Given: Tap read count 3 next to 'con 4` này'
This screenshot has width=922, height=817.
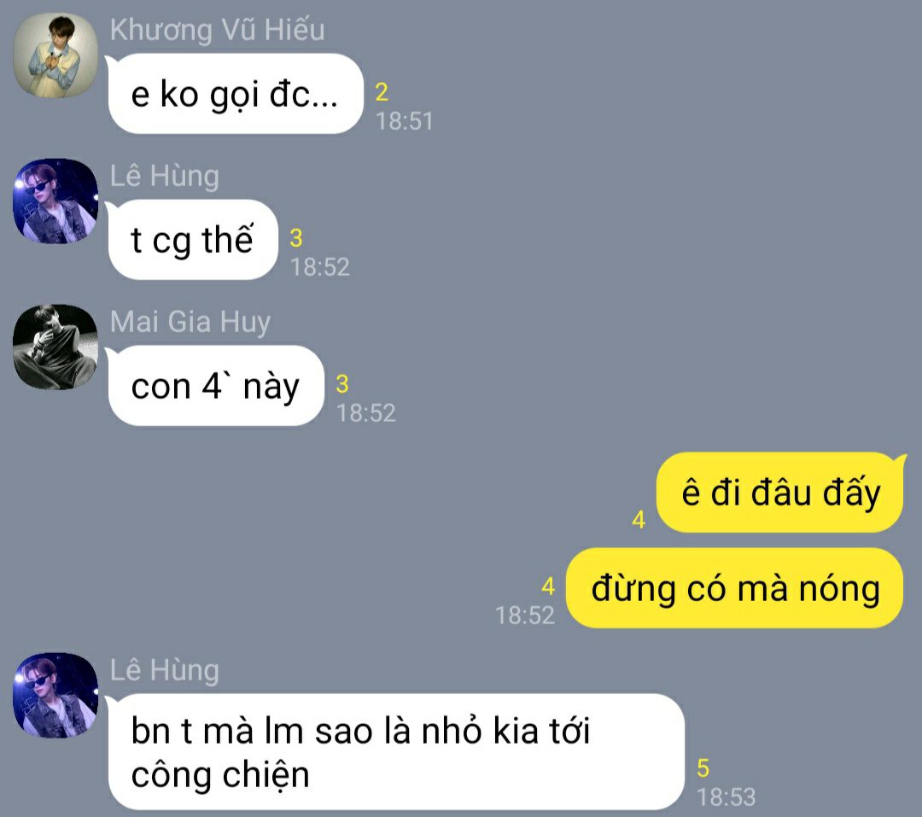Looking at the screenshot, I should click(x=342, y=384).
